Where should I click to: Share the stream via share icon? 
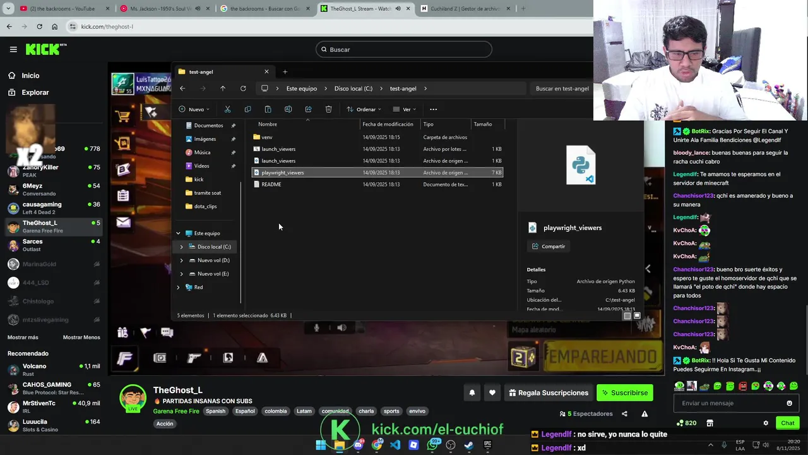pyautogui.click(x=624, y=414)
